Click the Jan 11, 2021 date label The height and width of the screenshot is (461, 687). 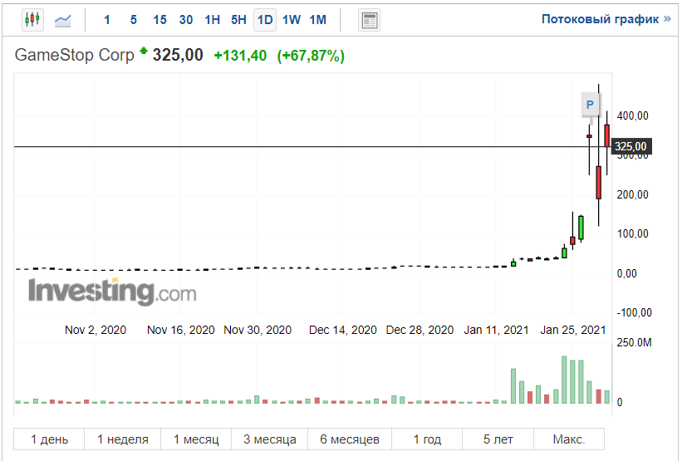tap(497, 330)
